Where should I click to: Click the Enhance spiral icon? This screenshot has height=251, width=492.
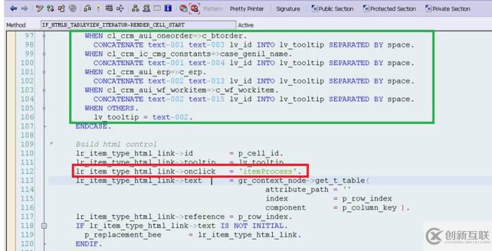72,8
